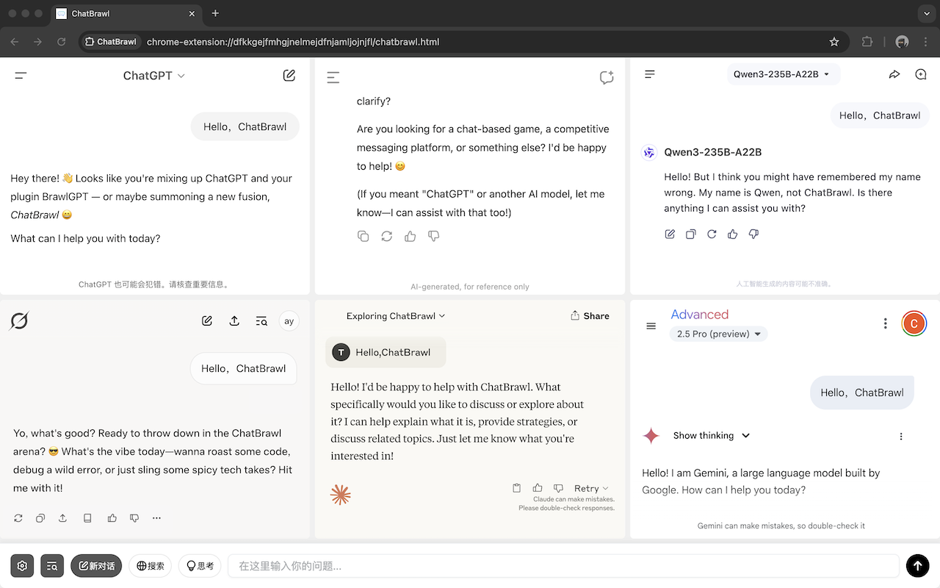Viewport: 940px width, 588px height.
Task: Click the book icon under the Grok response
Action: [x=87, y=518]
